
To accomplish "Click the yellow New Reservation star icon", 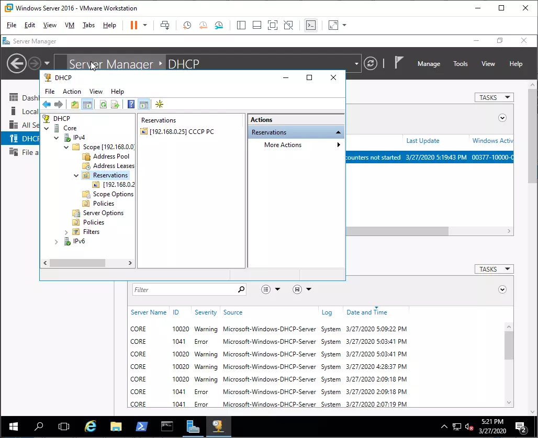I will pos(160,105).
